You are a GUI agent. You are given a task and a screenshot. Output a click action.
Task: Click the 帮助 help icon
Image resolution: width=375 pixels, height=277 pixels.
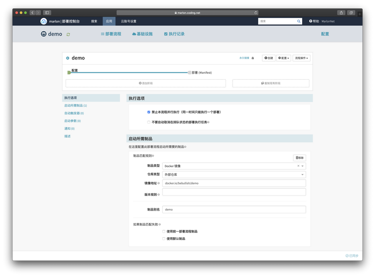coord(311,21)
